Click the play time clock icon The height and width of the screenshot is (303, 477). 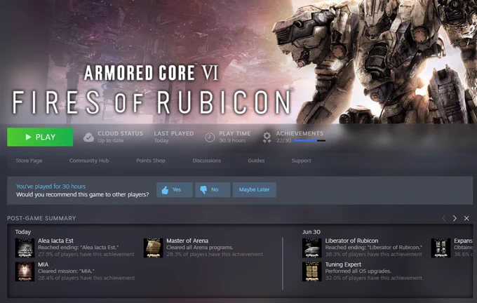tap(210, 137)
